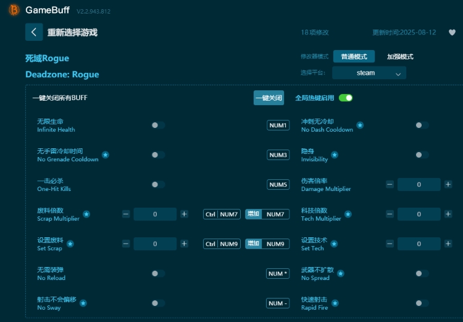Click star badge beside No Sway
The image size is (463, 322).
[83, 303]
